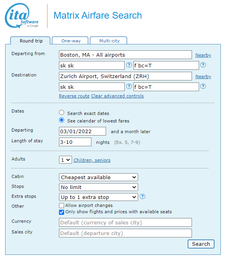The width and height of the screenshot is (226, 264).
Task: Open help icon next to Extra stops
Action: tap(142, 197)
